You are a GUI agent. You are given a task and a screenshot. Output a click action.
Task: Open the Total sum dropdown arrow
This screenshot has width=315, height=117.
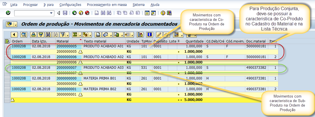pos(79,35)
